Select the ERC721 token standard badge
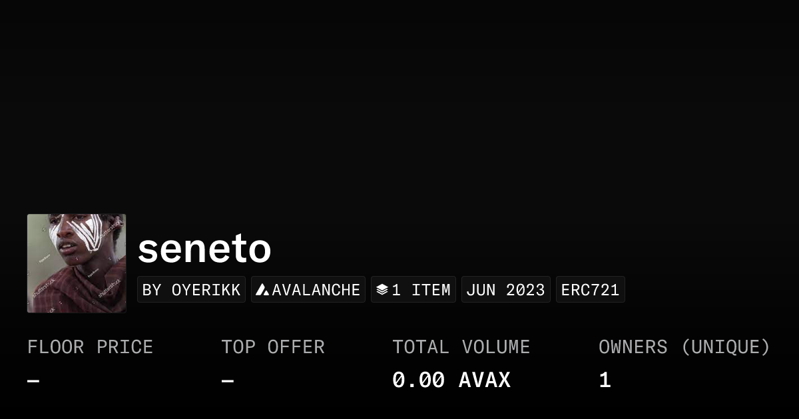The image size is (799, 419). (590, 290)
